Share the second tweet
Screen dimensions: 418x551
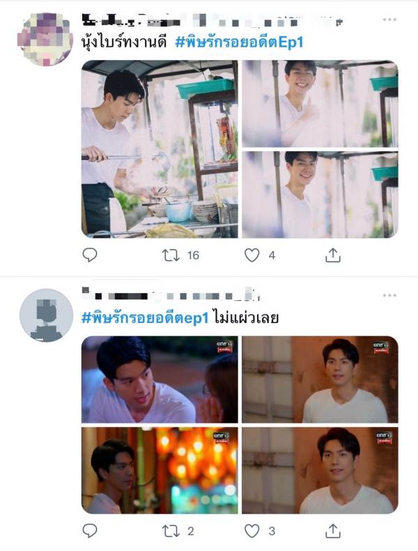click(x=332, y=531)
